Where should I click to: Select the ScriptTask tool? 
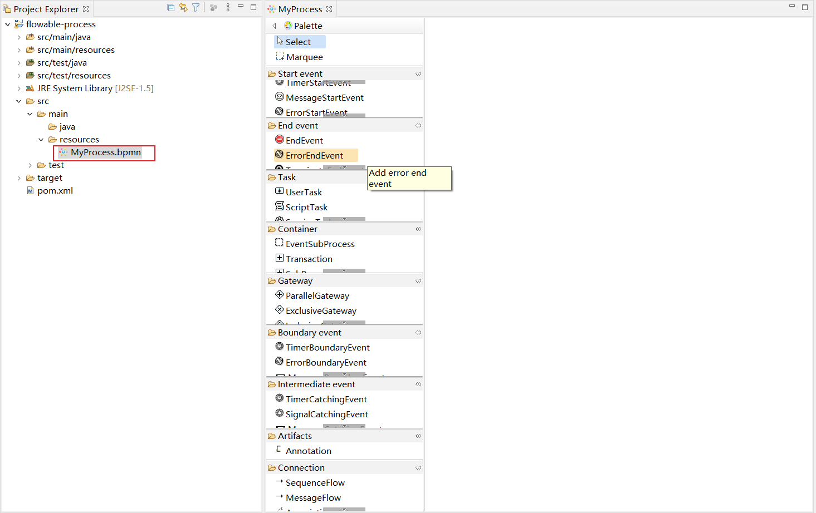(x=306, y=206)
